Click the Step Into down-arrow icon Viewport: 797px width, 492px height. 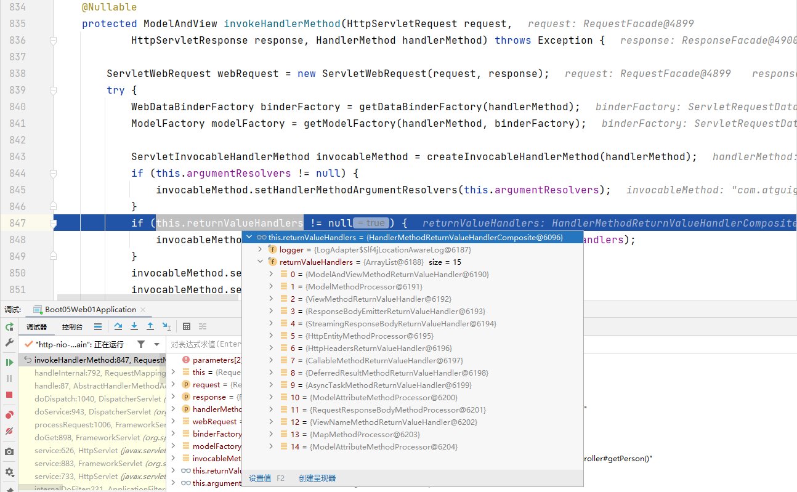[x=134, y=326]
